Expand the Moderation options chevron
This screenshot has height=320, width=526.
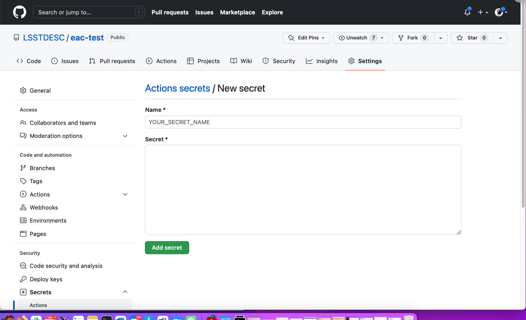point(125,136)
